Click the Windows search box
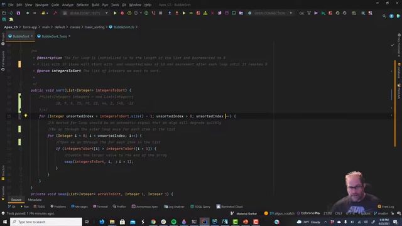Image resolution: width=402 pixels, height=226 pixels. pos(46,222)
